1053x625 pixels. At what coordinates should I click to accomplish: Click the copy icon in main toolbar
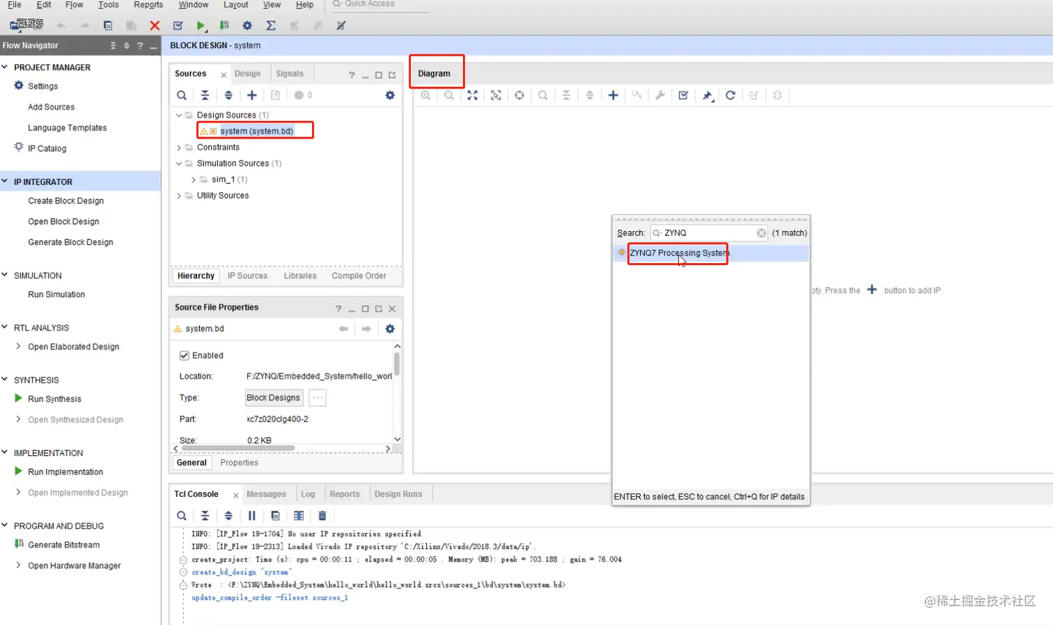pos(108,26)
